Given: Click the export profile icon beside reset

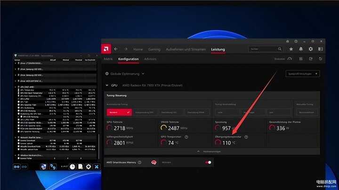Looking at the screenshot, I should tap(311, 59).
